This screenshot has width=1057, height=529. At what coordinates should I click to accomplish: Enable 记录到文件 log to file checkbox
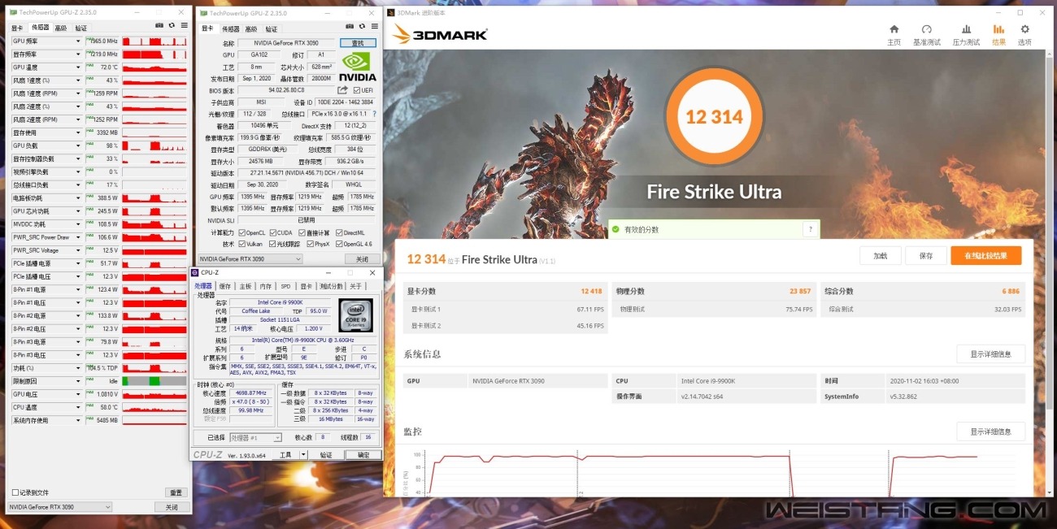click(x=15, y=492)
